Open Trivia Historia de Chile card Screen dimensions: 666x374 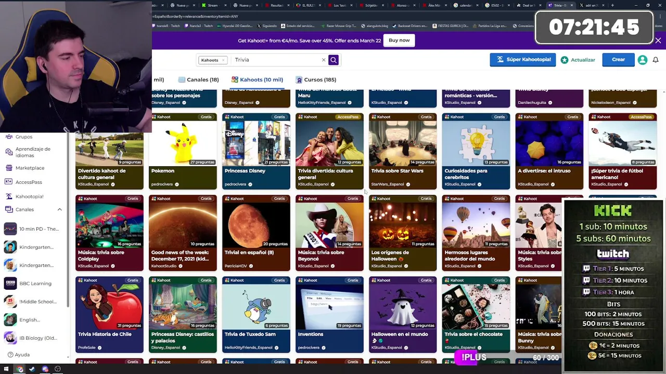(109, 314)
